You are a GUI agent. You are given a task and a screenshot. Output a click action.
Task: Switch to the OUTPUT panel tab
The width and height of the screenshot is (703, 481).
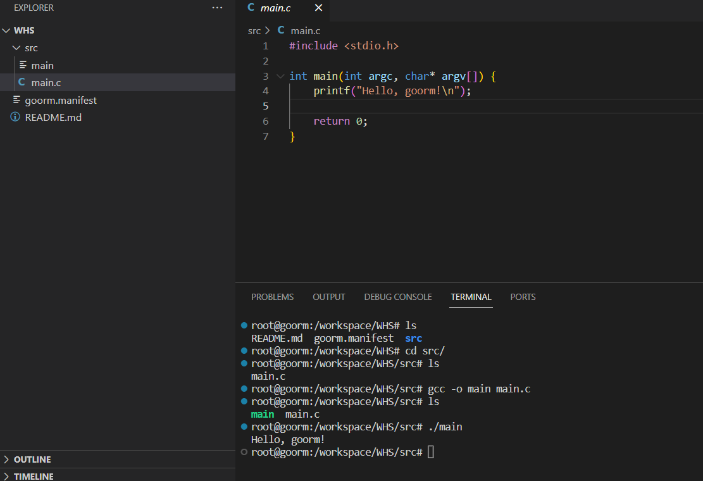328,297
